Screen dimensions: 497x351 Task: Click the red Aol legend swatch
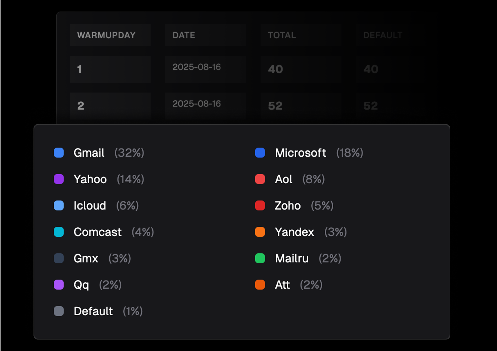[x=260, y=179]
